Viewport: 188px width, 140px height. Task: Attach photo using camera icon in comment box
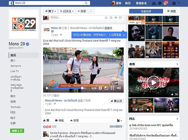click(111, 18)
